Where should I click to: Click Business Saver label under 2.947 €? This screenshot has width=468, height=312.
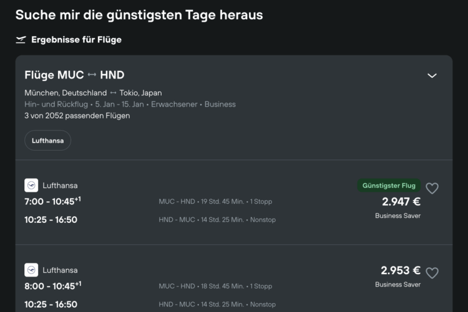click(397, 216)
